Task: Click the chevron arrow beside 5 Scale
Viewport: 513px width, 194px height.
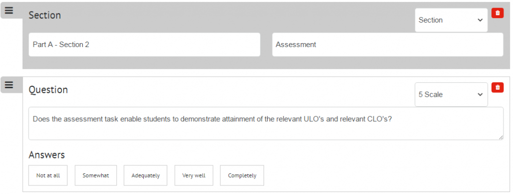Action: (x=480, y=95)
